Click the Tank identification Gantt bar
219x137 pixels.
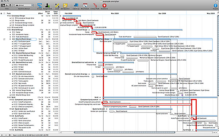pyautogui.click(x=145, y=37)
